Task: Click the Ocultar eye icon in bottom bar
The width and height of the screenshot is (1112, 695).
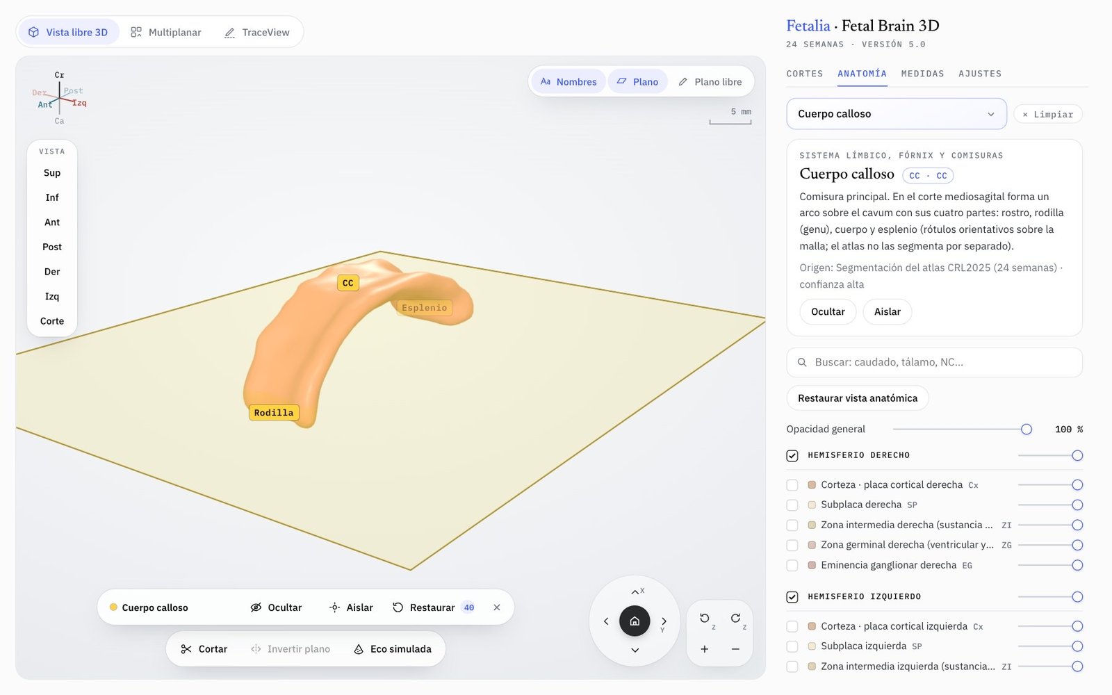Action: pos(256,607)
